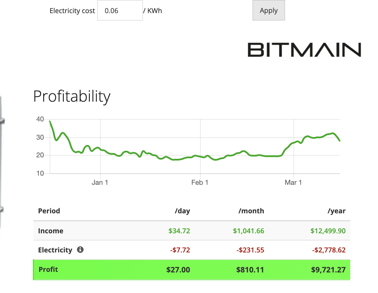Click the info icon beside Electricity
Image resolution: width=378 pixels, height=293 pixels.
[80, 250]
